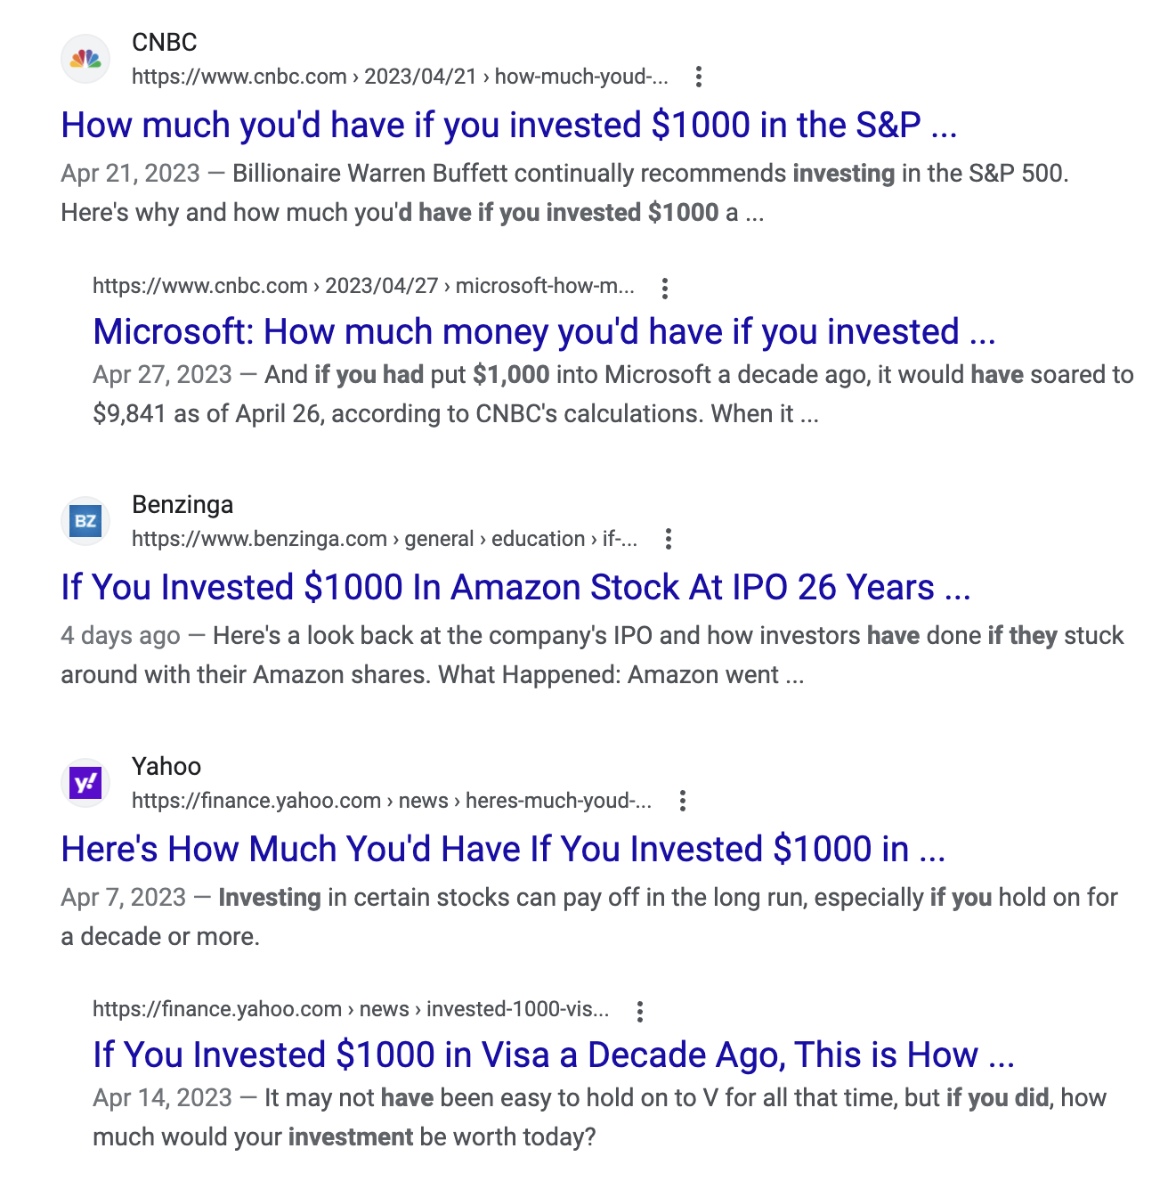The image size is (1168, 1181).
Task: Click the benzinga.com general education URL
Action: (384, 539)
